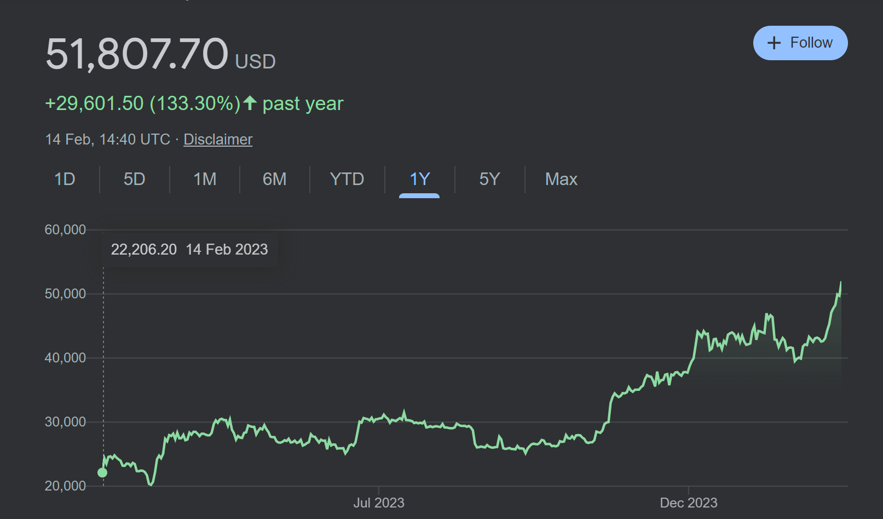Click the +29,601.50 past year change text
883x519 pixels.
194,103
